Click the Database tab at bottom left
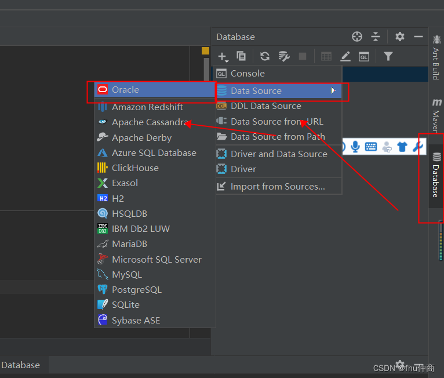Screen dimensions: 444x378 21,365
